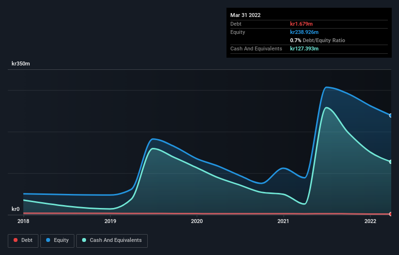Image resolution: width=399 pixels, height=255 pixels.
Task: Click Cash And Equivalents label in tooltip
Action: pos(256,48)
